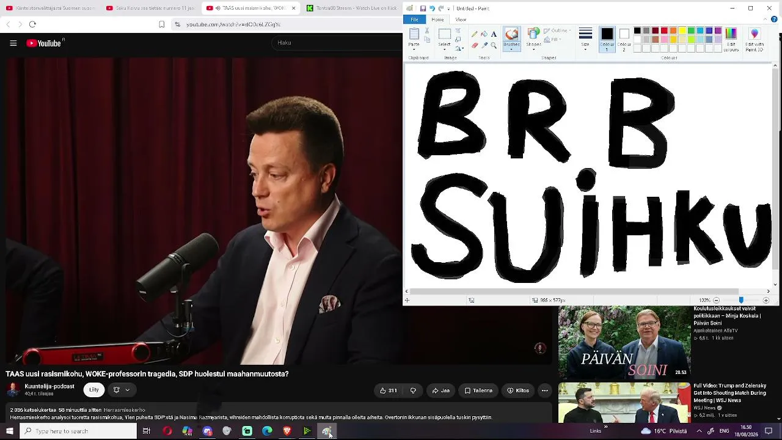Like the video with 311 likes
This screenshot has height=440, width=782.
388,391
